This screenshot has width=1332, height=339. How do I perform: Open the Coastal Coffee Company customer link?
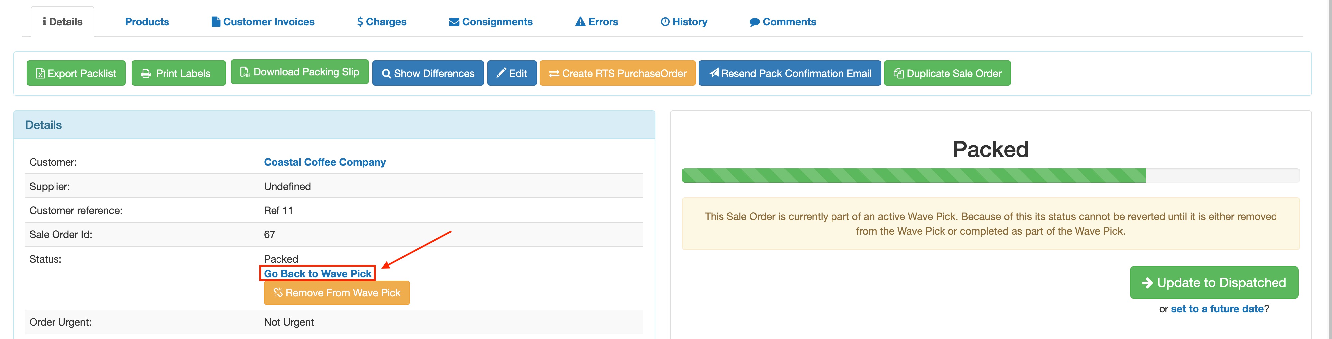pyautogui.click(x=324, y=161)
